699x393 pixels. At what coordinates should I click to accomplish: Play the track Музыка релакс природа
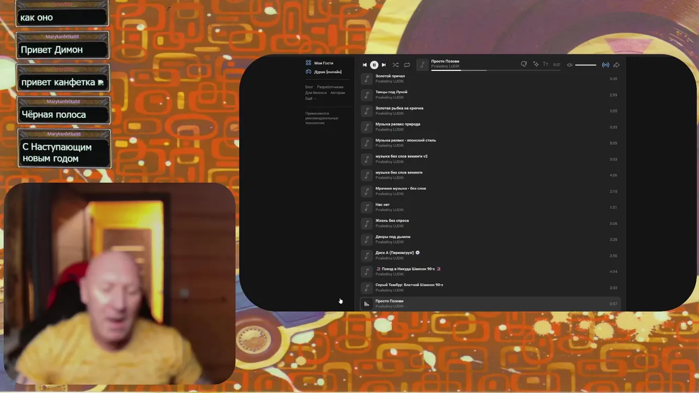point(490,127)
